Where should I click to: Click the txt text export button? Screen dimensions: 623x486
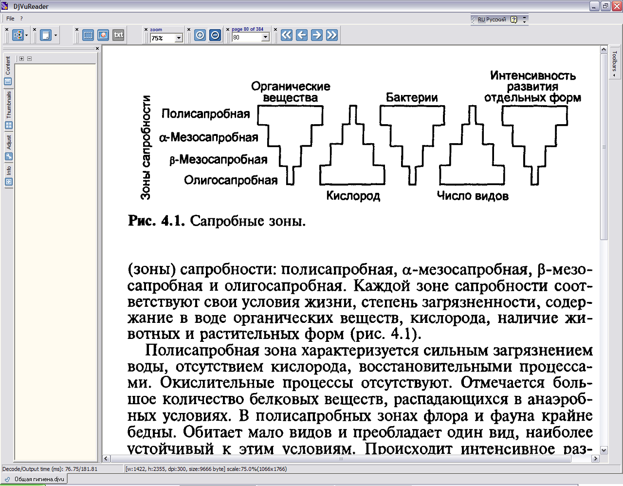pyautogui.click(x=118, y=35)
